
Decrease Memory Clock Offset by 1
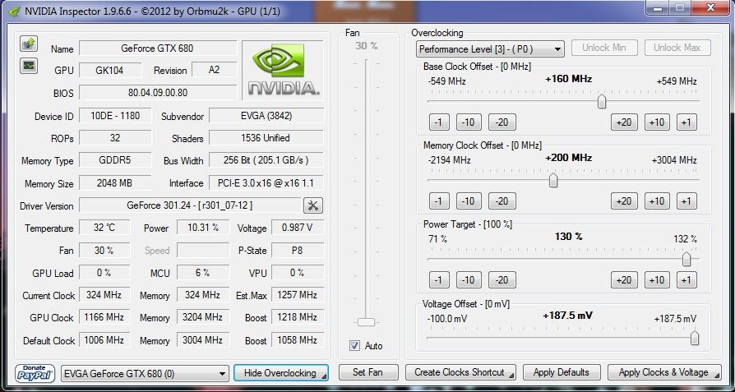point(439,201)
